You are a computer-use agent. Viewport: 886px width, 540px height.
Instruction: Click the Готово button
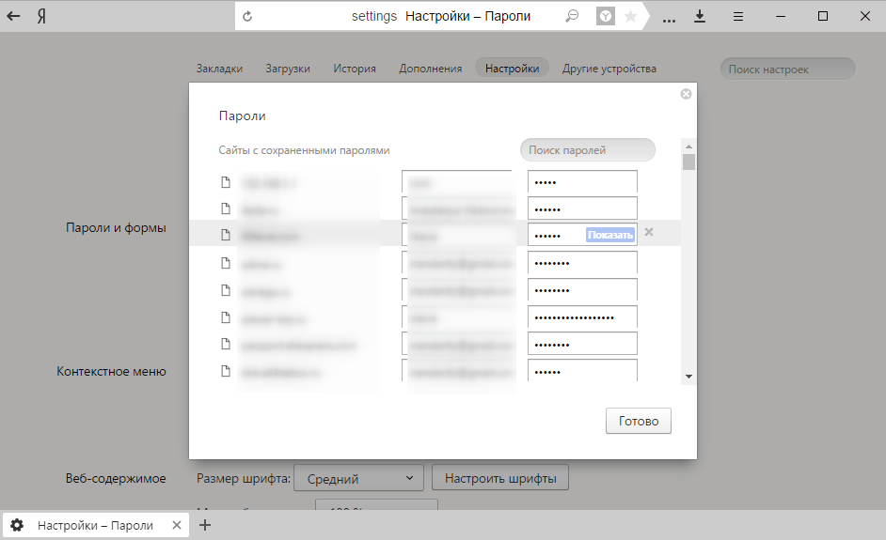[639, 422]
